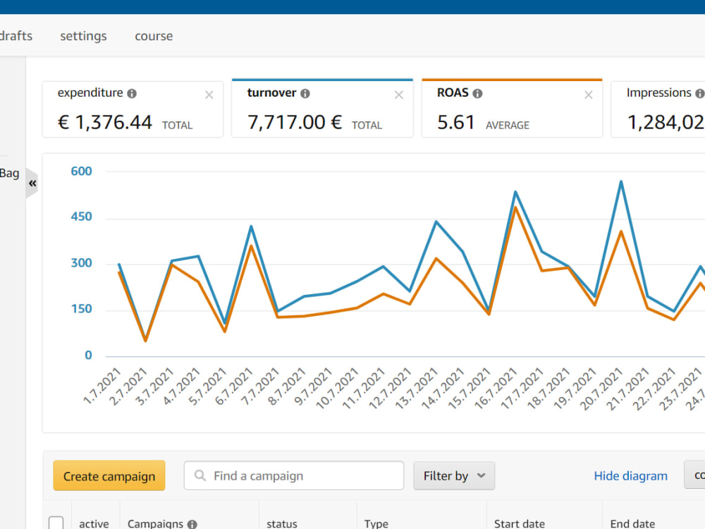
Task: Click the € 1,376.44 expenditure total
Action: [x=105, y=122]
